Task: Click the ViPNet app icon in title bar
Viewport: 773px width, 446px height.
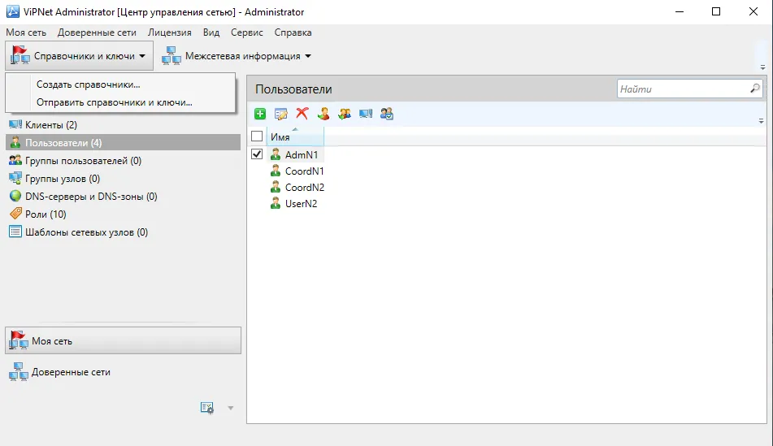Action: point(13,11)
